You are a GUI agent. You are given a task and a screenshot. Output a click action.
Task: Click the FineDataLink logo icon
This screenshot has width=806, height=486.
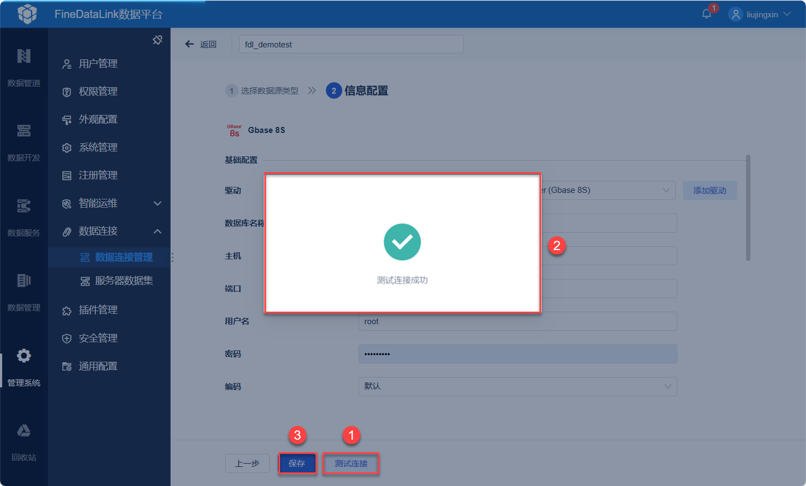pos(27,14)
